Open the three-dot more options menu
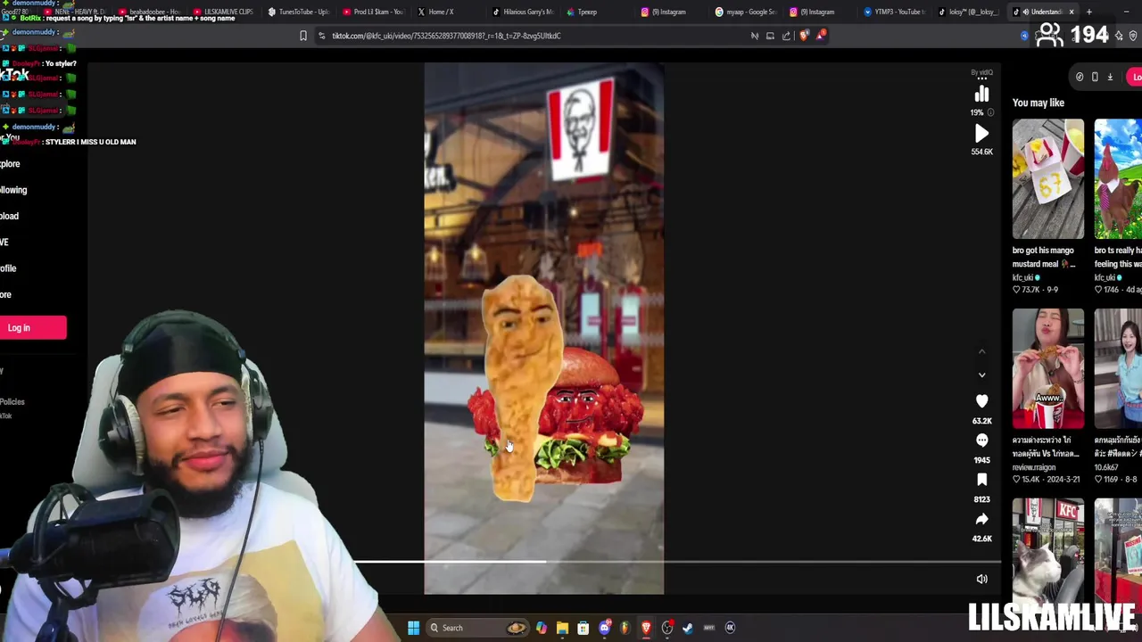The width and height of the screenshot is (1142, 642). point(981,78)
